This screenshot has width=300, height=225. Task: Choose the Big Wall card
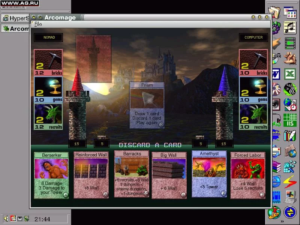[x=169, y=175]
